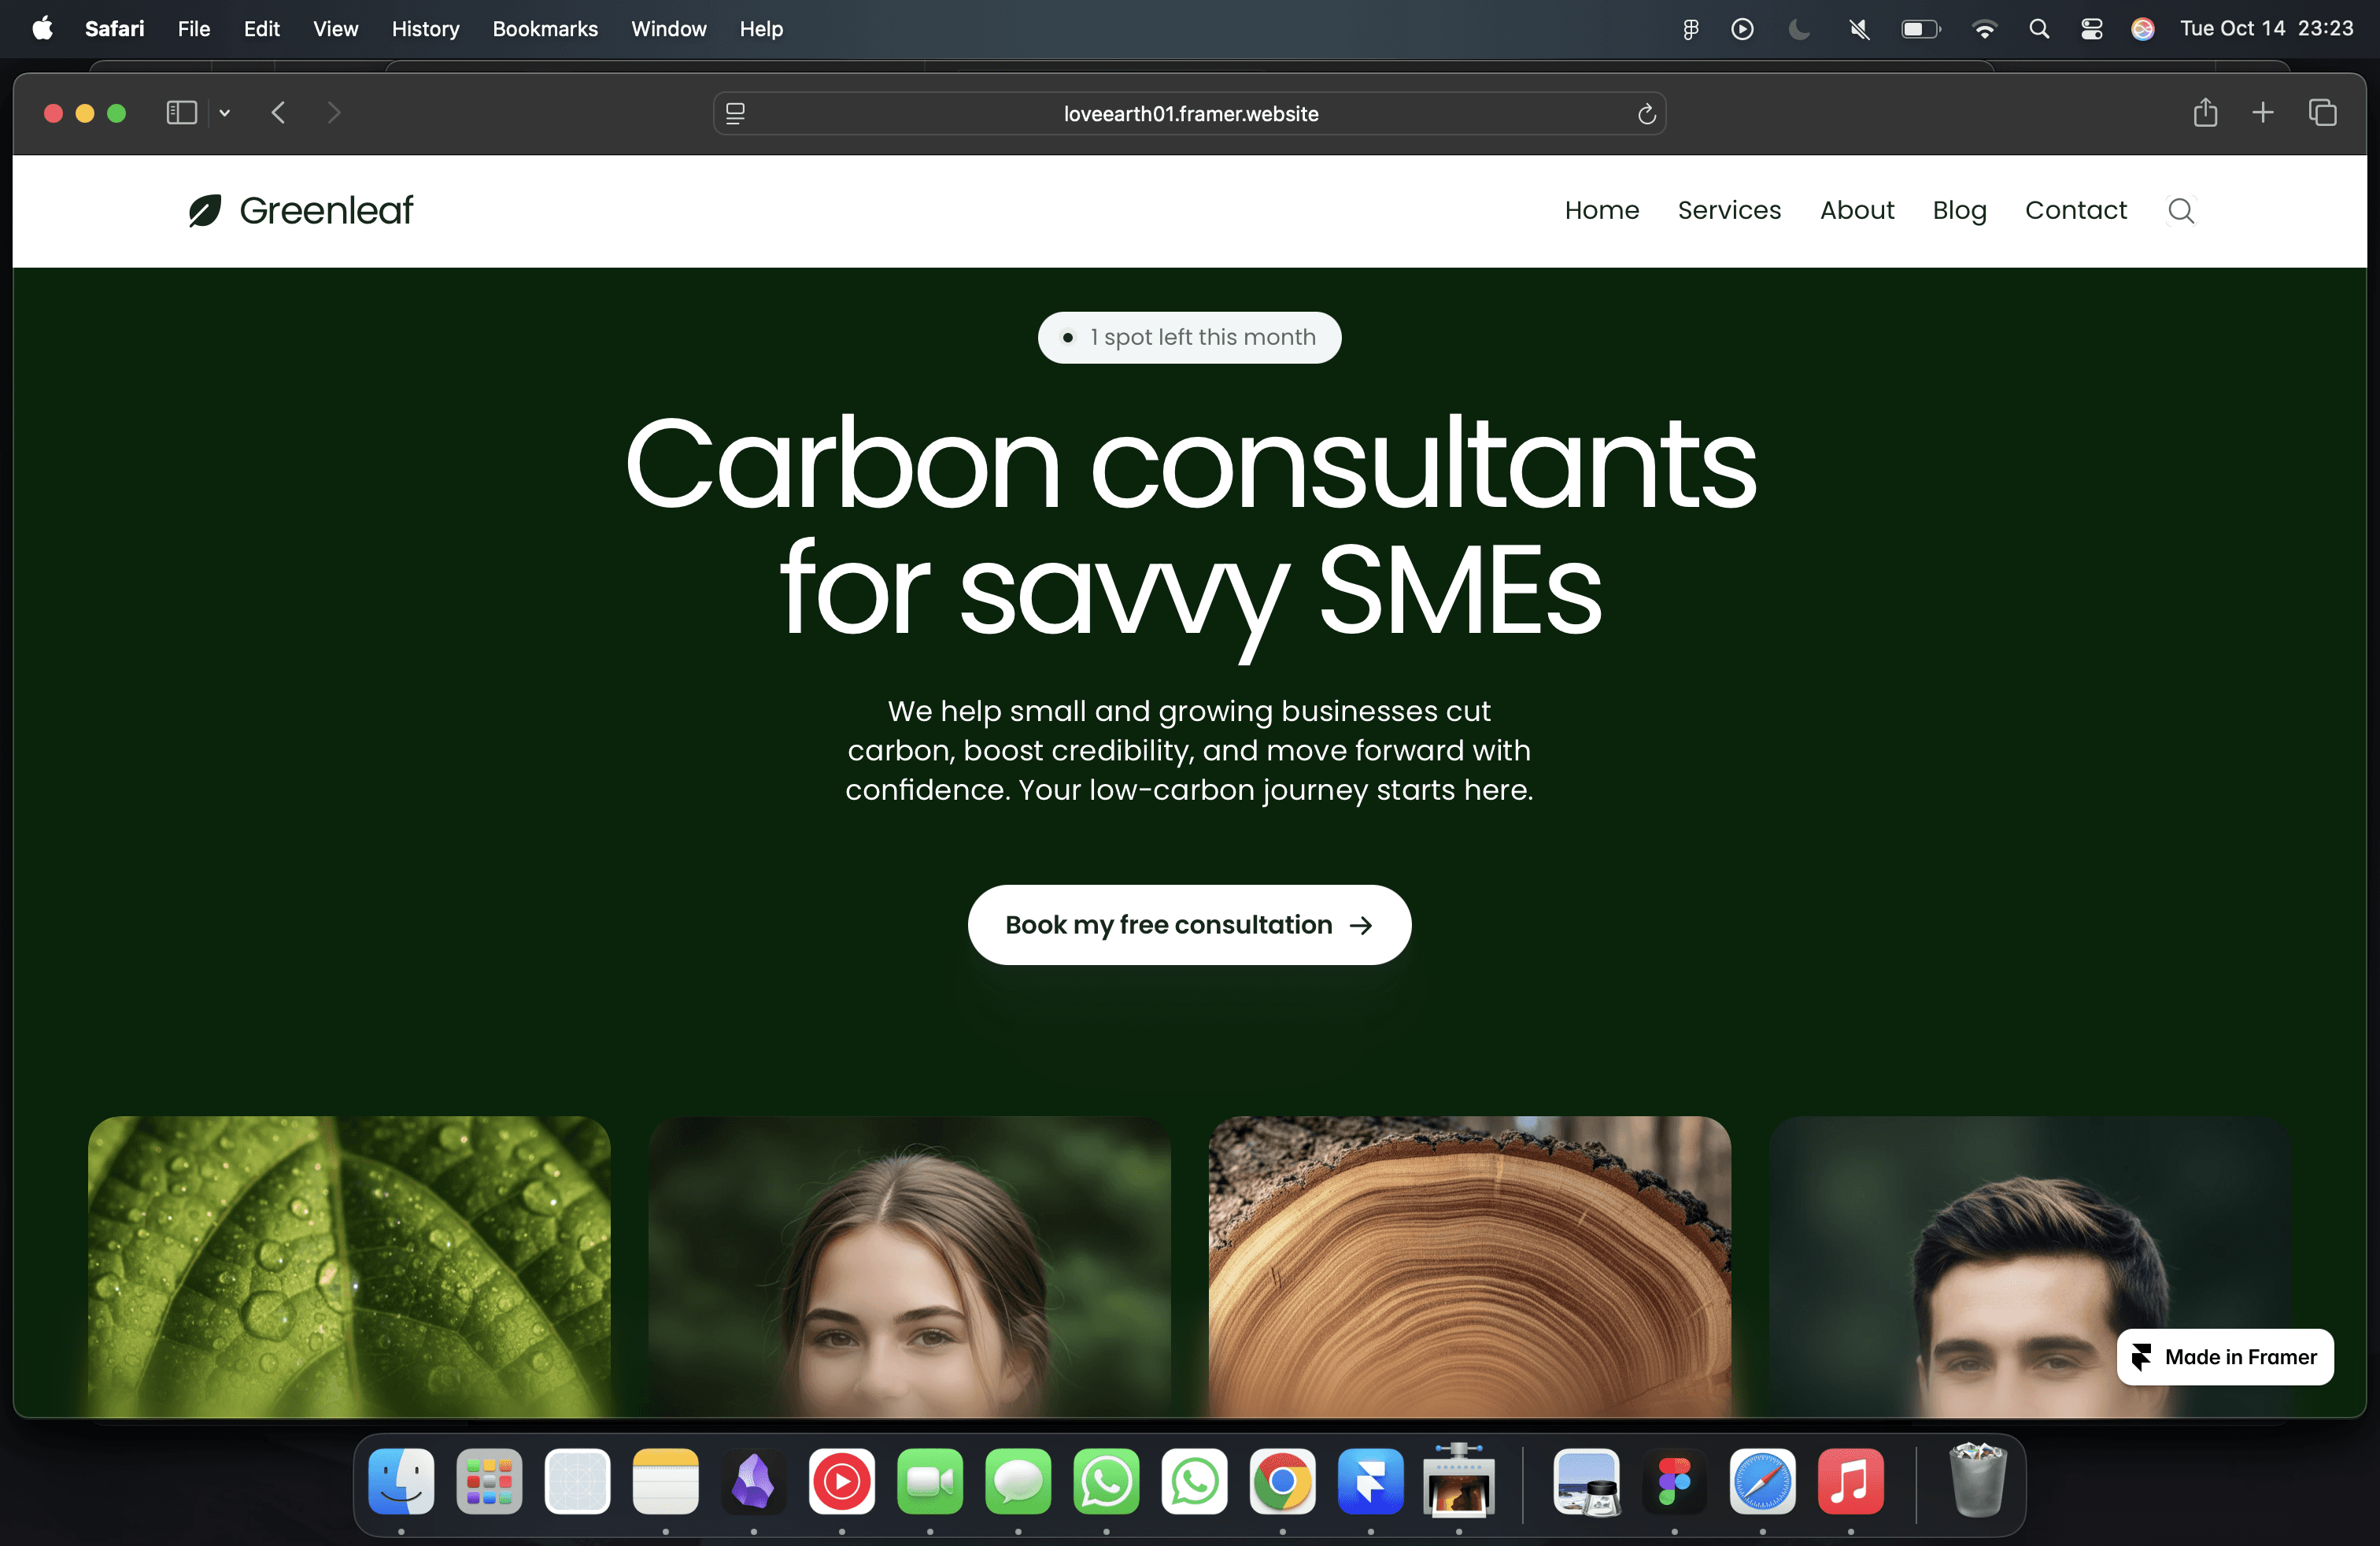Image resolution: width=2380 pixels, height=1546 pixels.
Task: Open the History menu
Action: [x=425, y=29]
